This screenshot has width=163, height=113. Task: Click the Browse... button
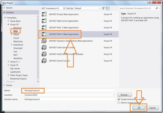(x=125, y=95)
